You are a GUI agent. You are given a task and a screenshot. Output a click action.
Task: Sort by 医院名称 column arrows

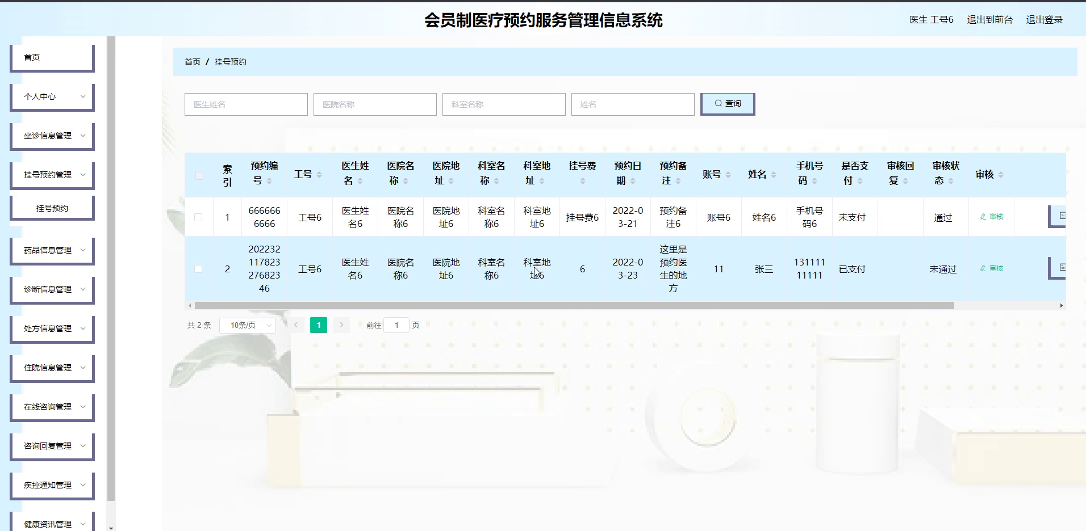(406, 181)
